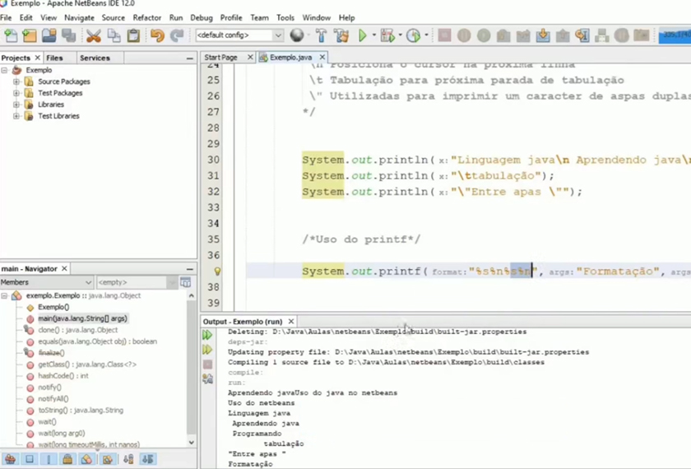Click the lightbulb hint beside printf line
Viewport: 691px width, 469px height.
(x=217, y=272)
